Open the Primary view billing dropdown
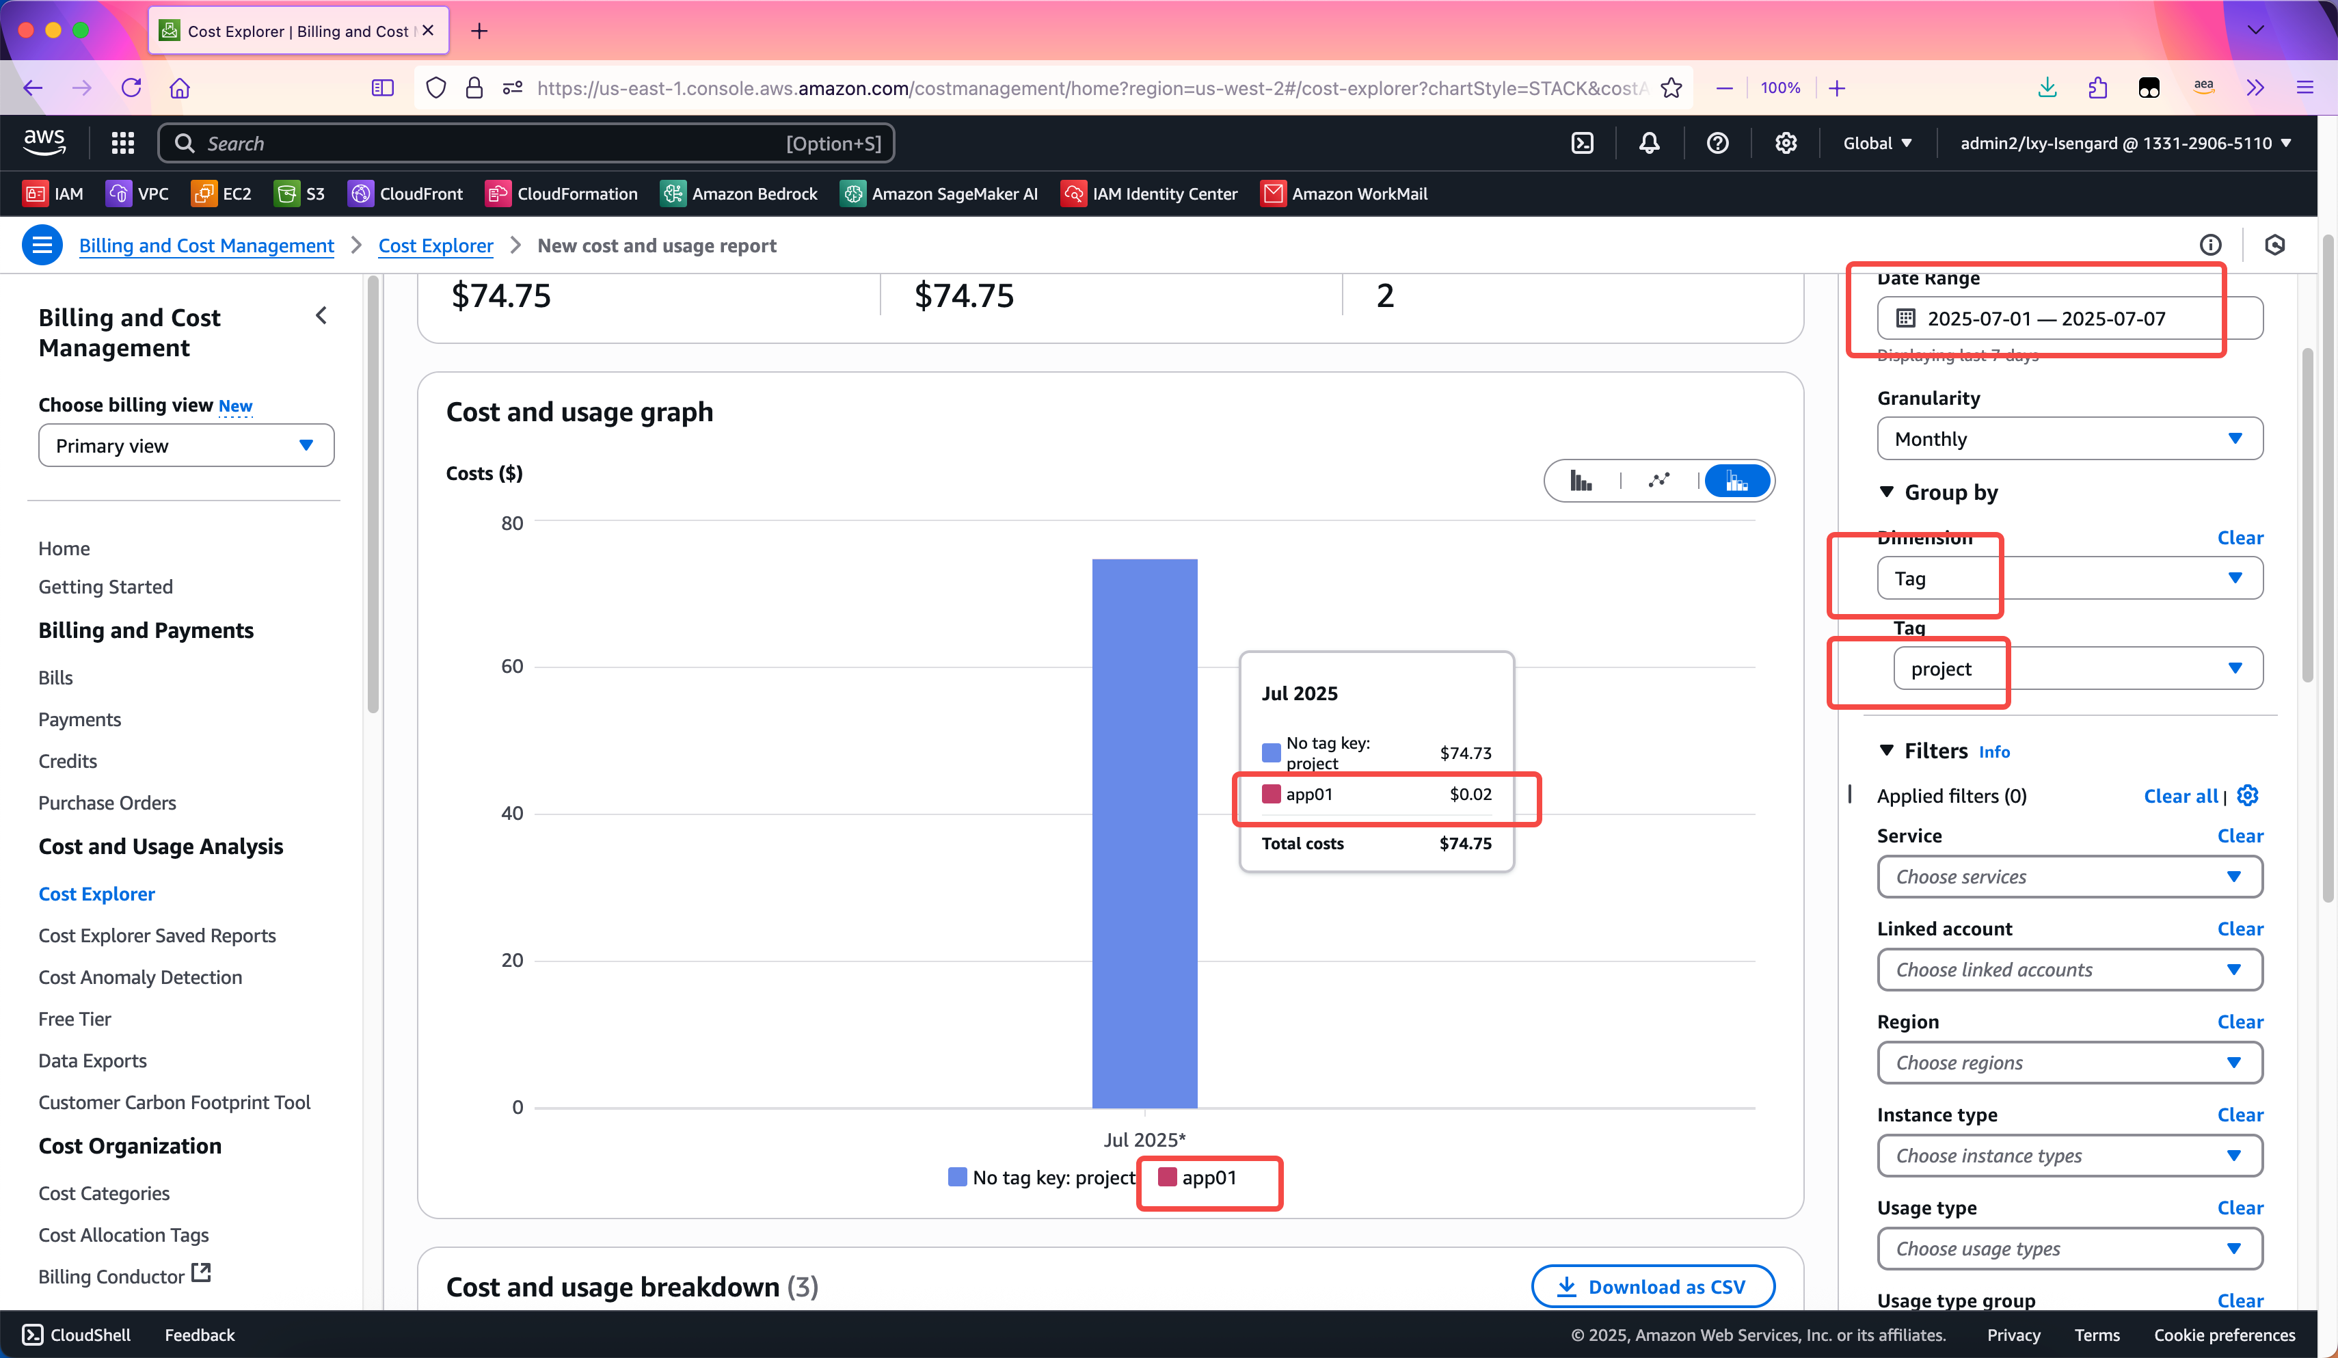The width and height of the screenshot is (2338, 1358). [x=185, y=446]
